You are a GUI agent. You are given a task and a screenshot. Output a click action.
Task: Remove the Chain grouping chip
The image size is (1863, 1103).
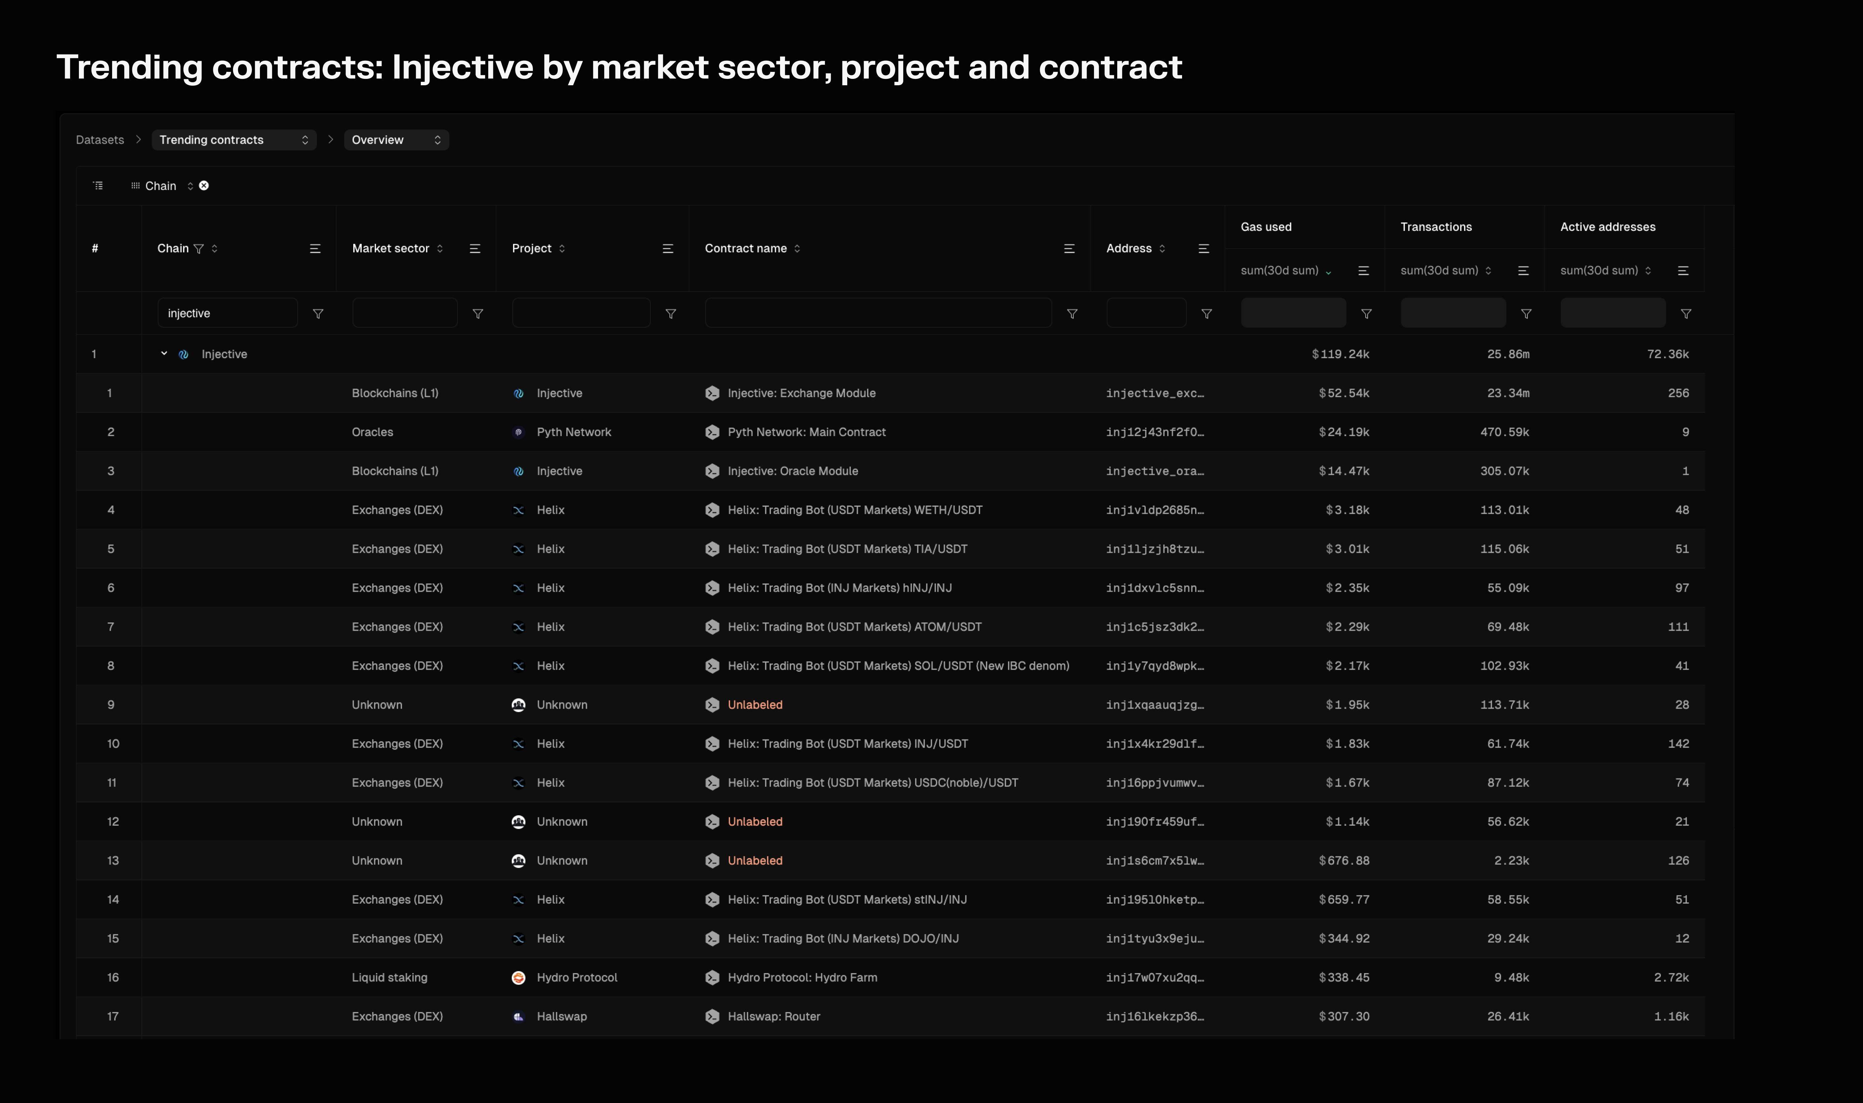tap(204, 186)
